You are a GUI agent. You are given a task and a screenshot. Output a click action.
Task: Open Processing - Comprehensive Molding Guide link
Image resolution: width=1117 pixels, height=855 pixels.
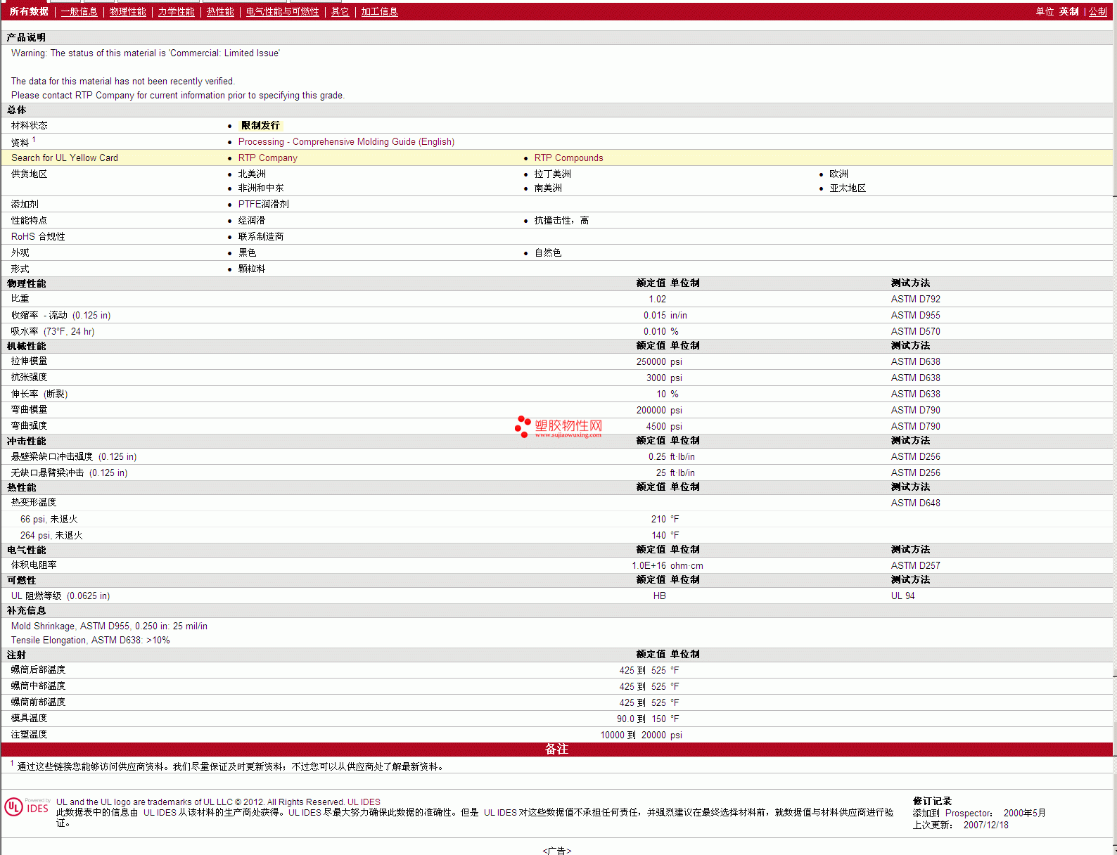pyautogui.click(x=346, y=142)
